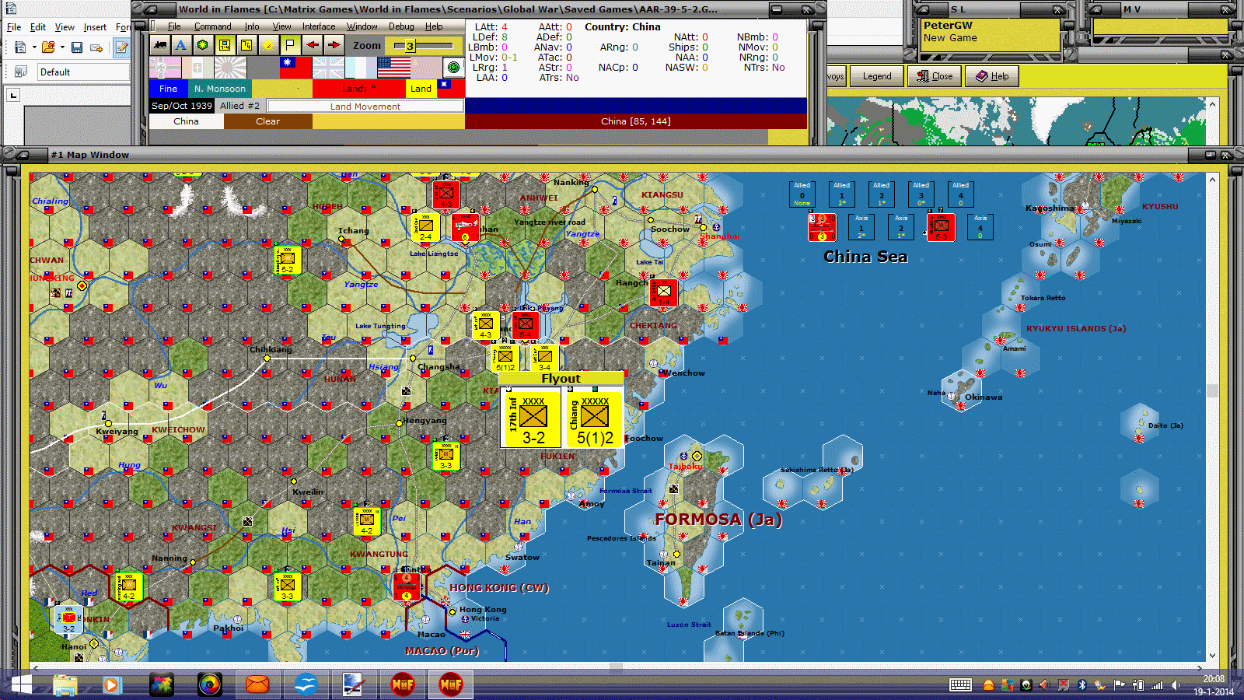Click the Close button beside Legend
Image resolution: width=1244 pixels, height=700 pixels.
pyautogui.click(x=935, y=76)
